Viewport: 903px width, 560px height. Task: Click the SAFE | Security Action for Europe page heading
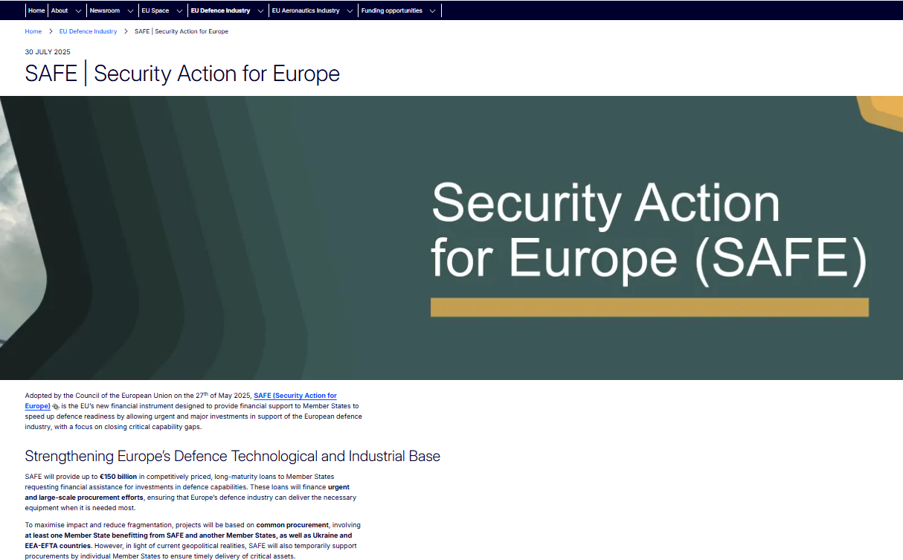point(182,74)
